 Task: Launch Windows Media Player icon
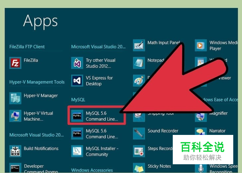[x=201, y=45]
